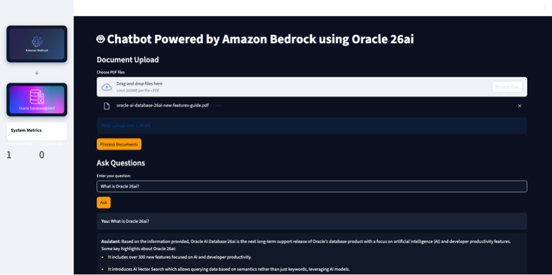Click the drag and drop upload area

(x=295, y=87)
